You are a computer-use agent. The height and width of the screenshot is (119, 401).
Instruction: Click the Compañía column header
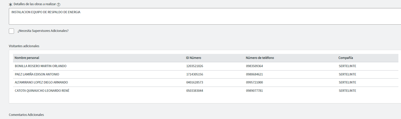point(346,58)
